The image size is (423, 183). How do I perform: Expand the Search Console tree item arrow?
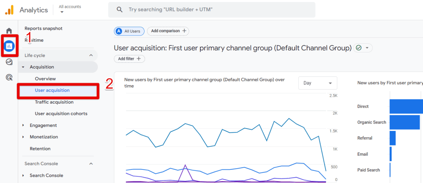pyautogui.click(x=23, y=176)
